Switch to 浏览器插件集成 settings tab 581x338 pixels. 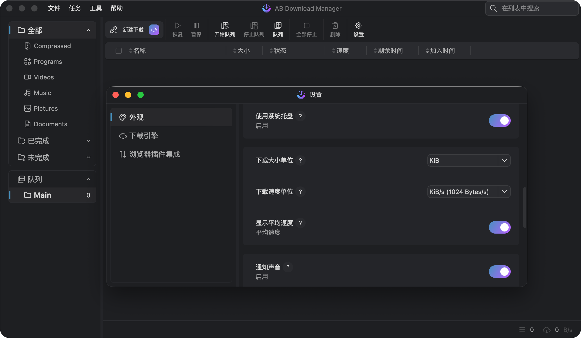point(171,154)
